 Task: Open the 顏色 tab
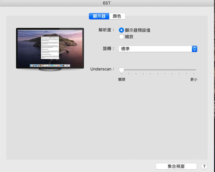click(117, 16)
